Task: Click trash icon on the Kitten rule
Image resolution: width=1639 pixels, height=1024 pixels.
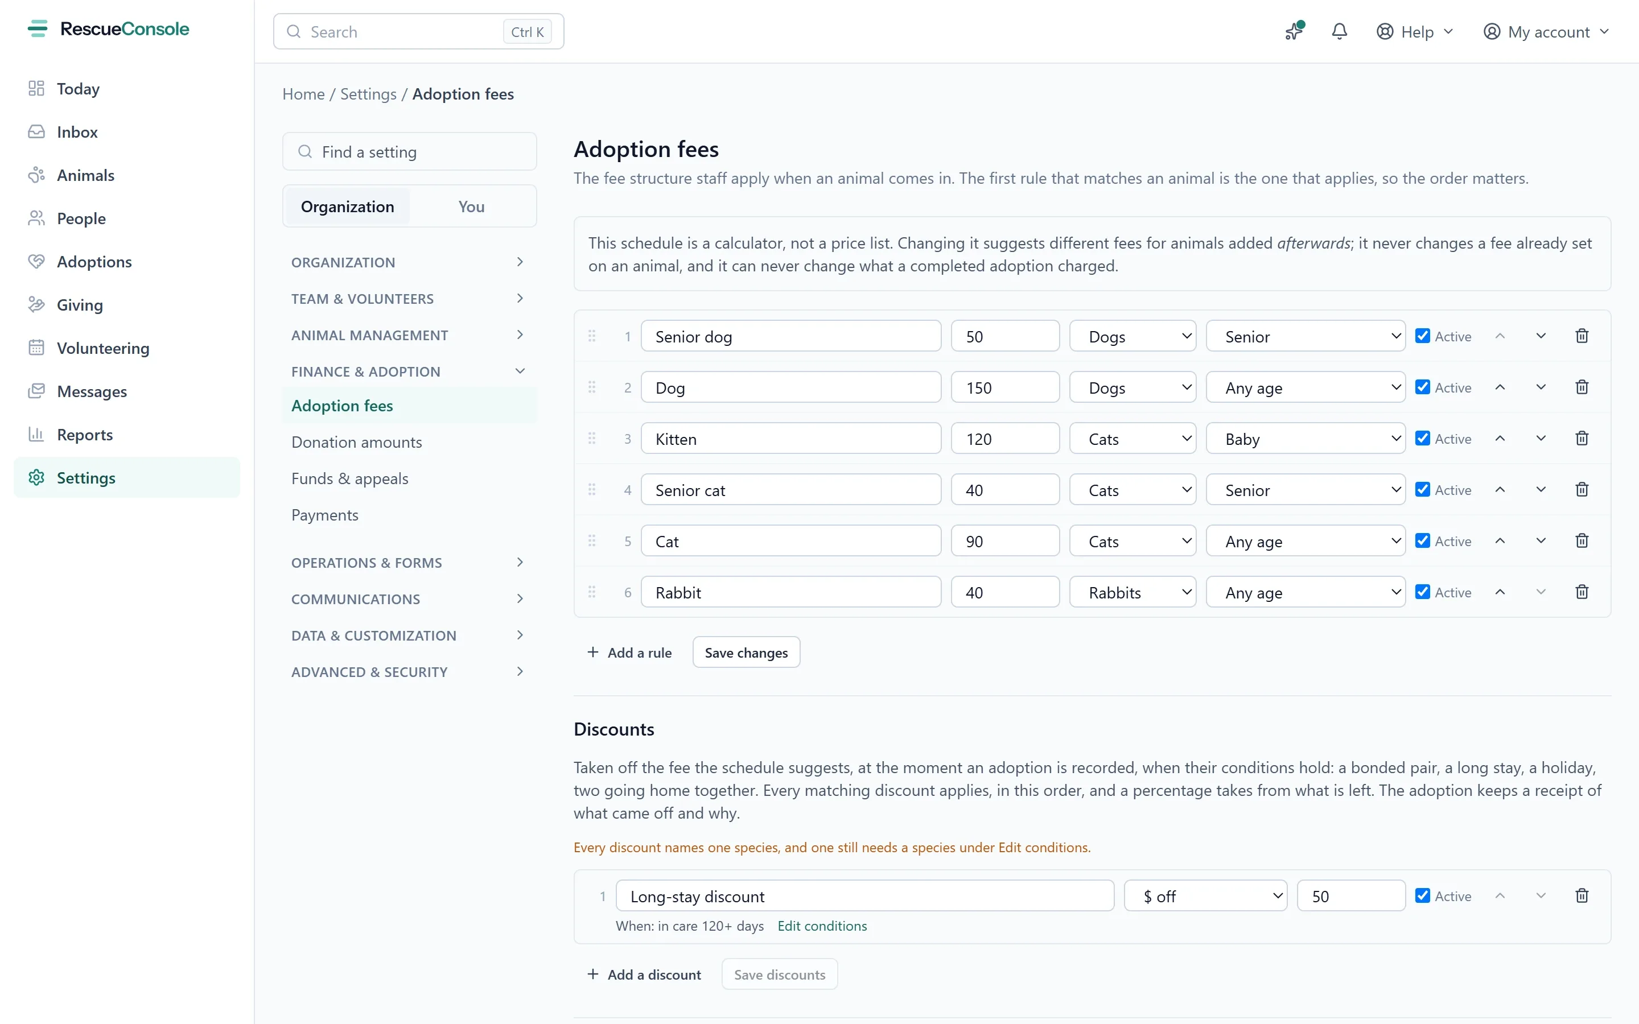Action: pyautogui.click(x=1582, y=438)
